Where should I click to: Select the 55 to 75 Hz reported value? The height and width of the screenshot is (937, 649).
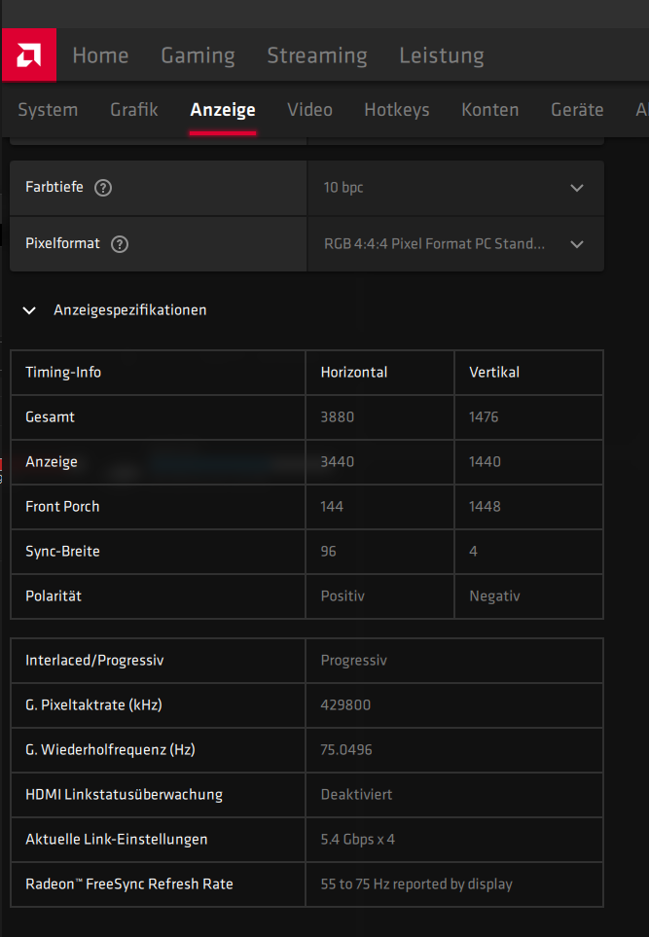tap(416, 884)
